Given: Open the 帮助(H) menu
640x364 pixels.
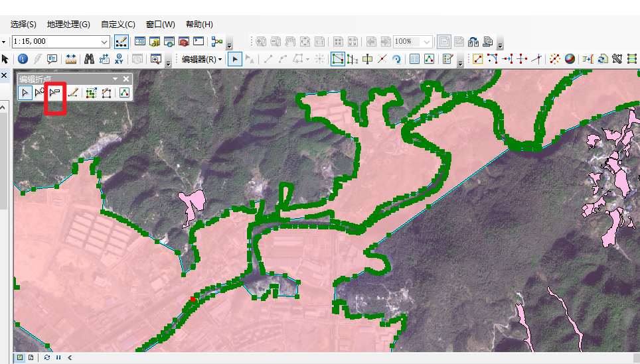Looking at the screenshot, I should point(199,25).
